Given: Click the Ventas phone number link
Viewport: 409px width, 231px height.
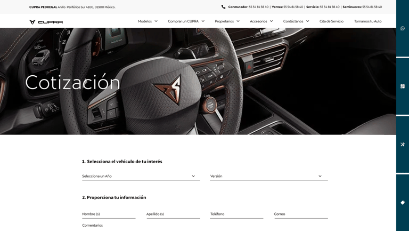Looking at the screenshot, I should [293, 7].
